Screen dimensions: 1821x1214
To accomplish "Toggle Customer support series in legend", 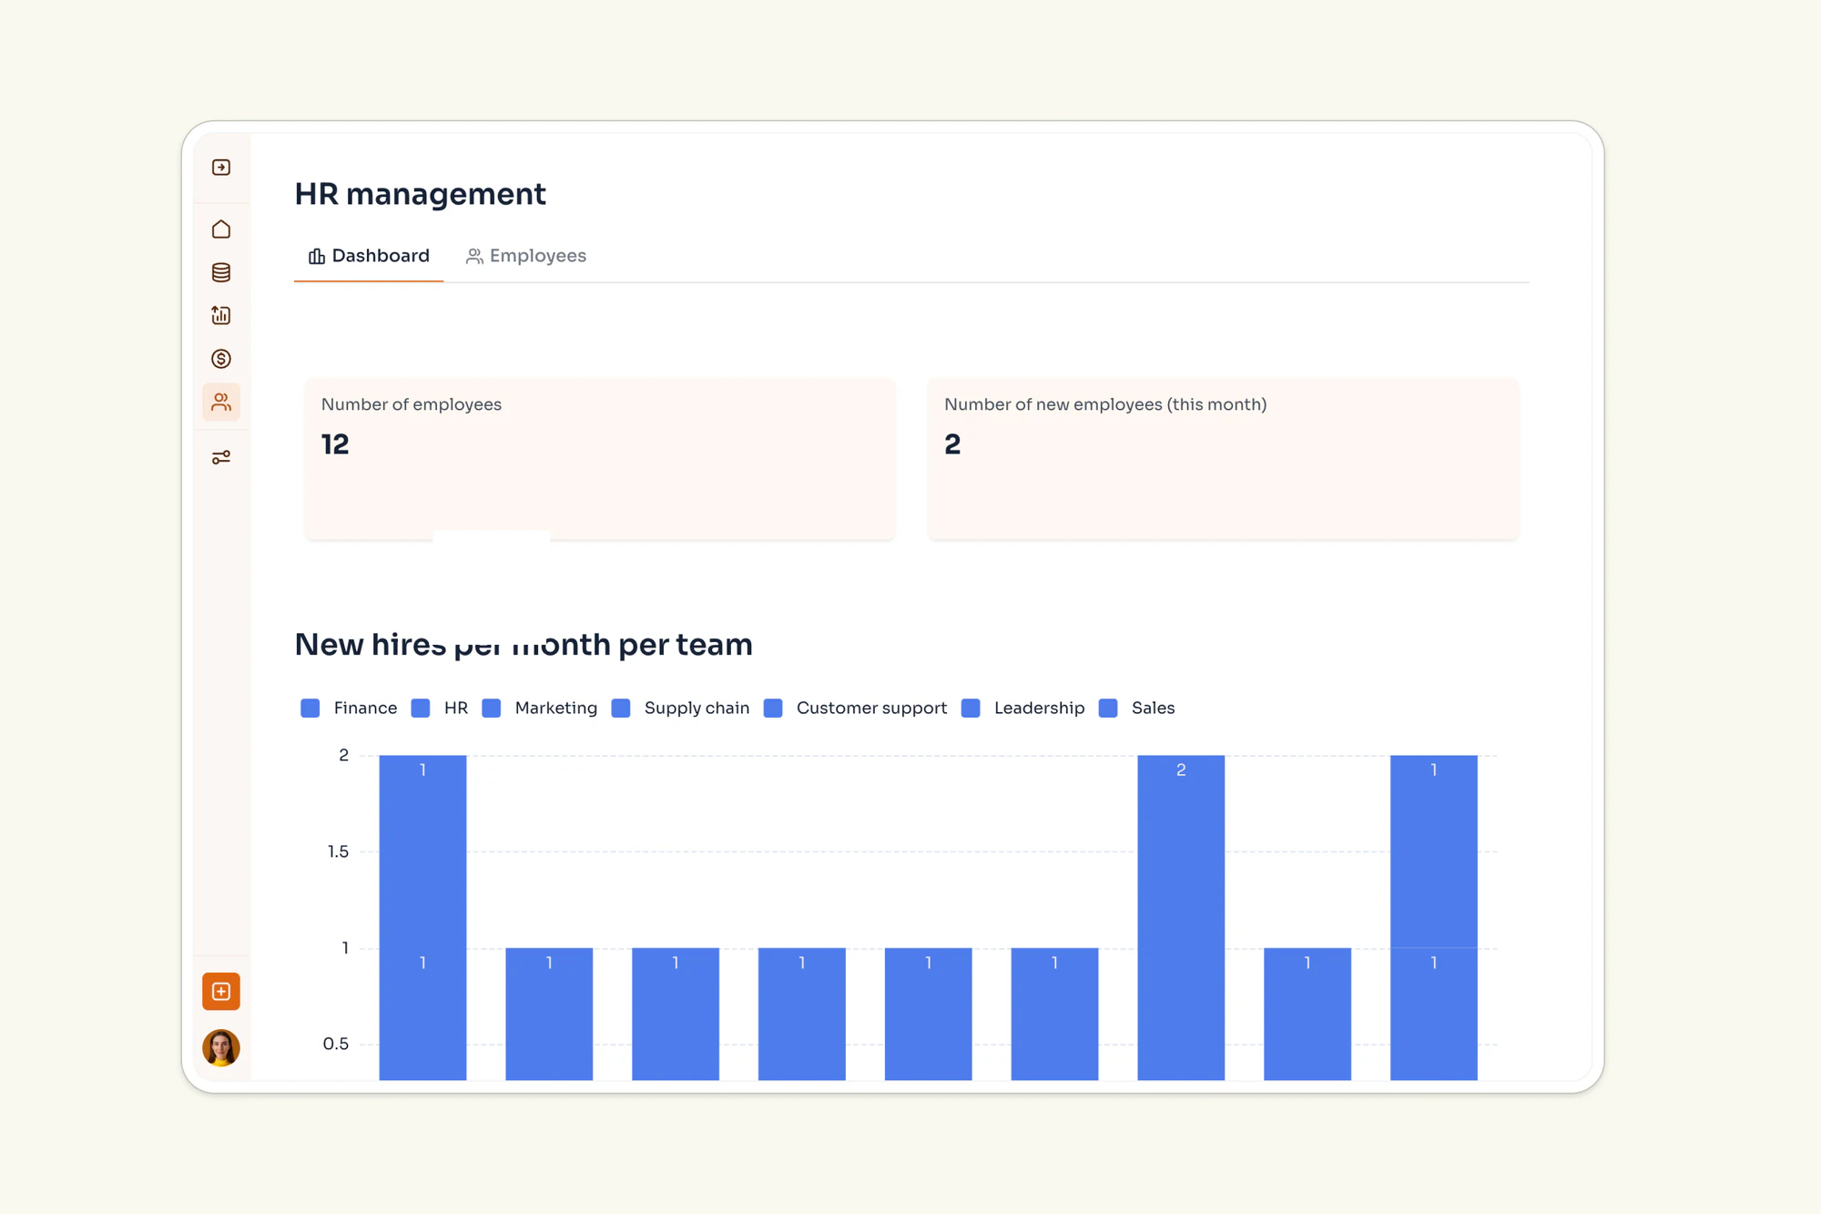I will point(855,709).
